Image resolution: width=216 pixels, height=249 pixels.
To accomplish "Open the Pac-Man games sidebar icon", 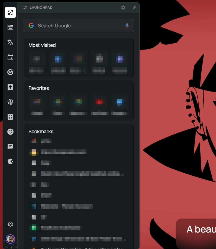I will pyautogui.click(x=10, y=162).
